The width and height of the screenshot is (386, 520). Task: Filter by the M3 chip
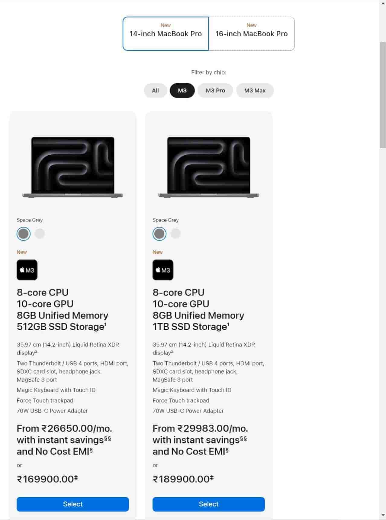(182, 90)
